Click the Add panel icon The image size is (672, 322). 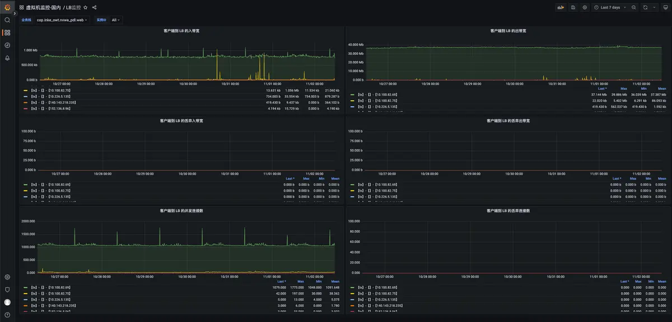tap(561, 7)
